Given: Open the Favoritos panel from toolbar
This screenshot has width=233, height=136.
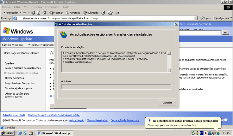Looking at the screenshot, I should point(73,13).
